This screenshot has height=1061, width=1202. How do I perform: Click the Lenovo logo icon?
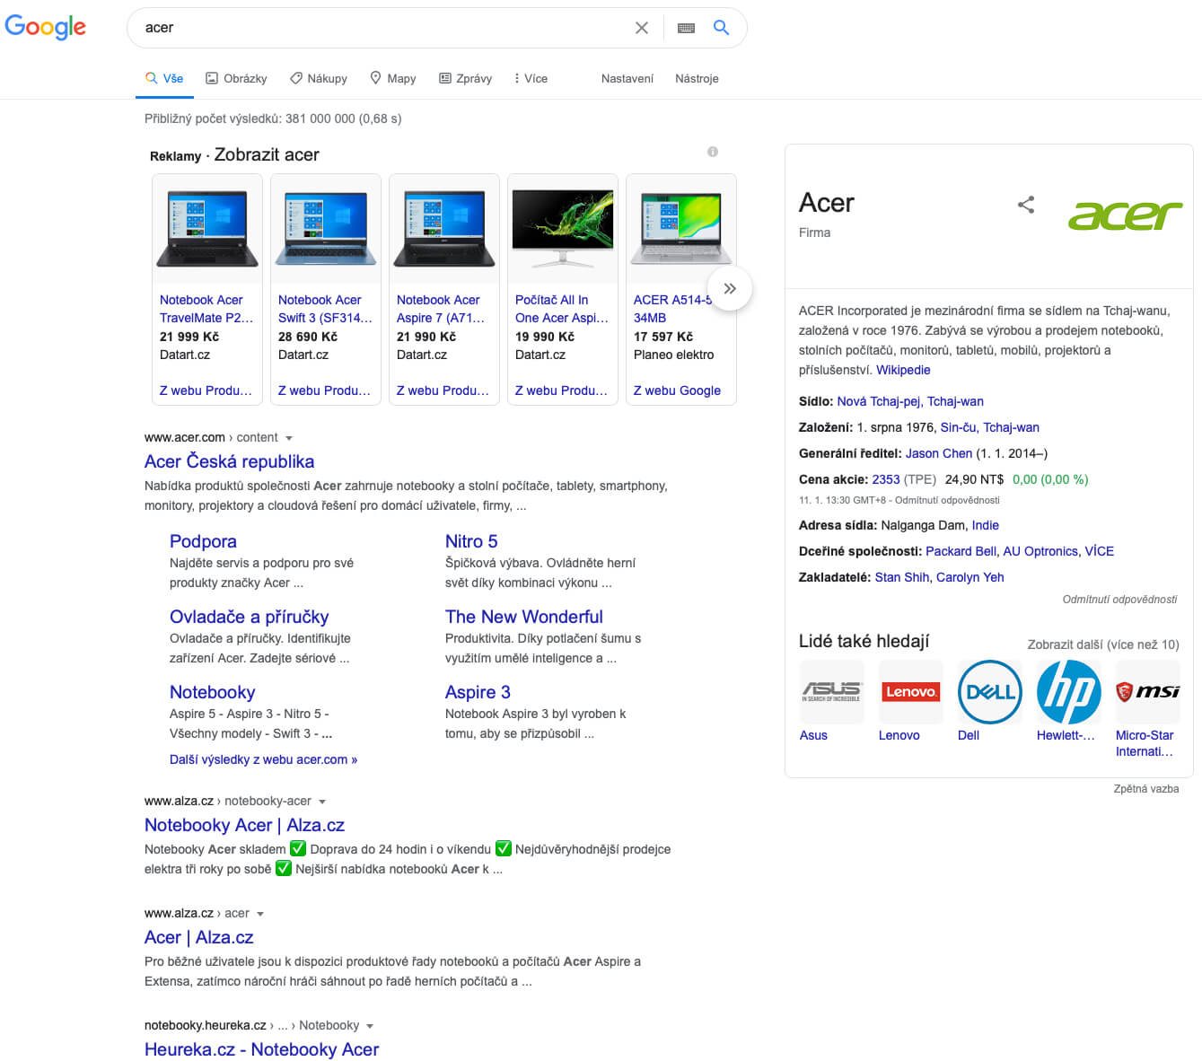point(910,692)
